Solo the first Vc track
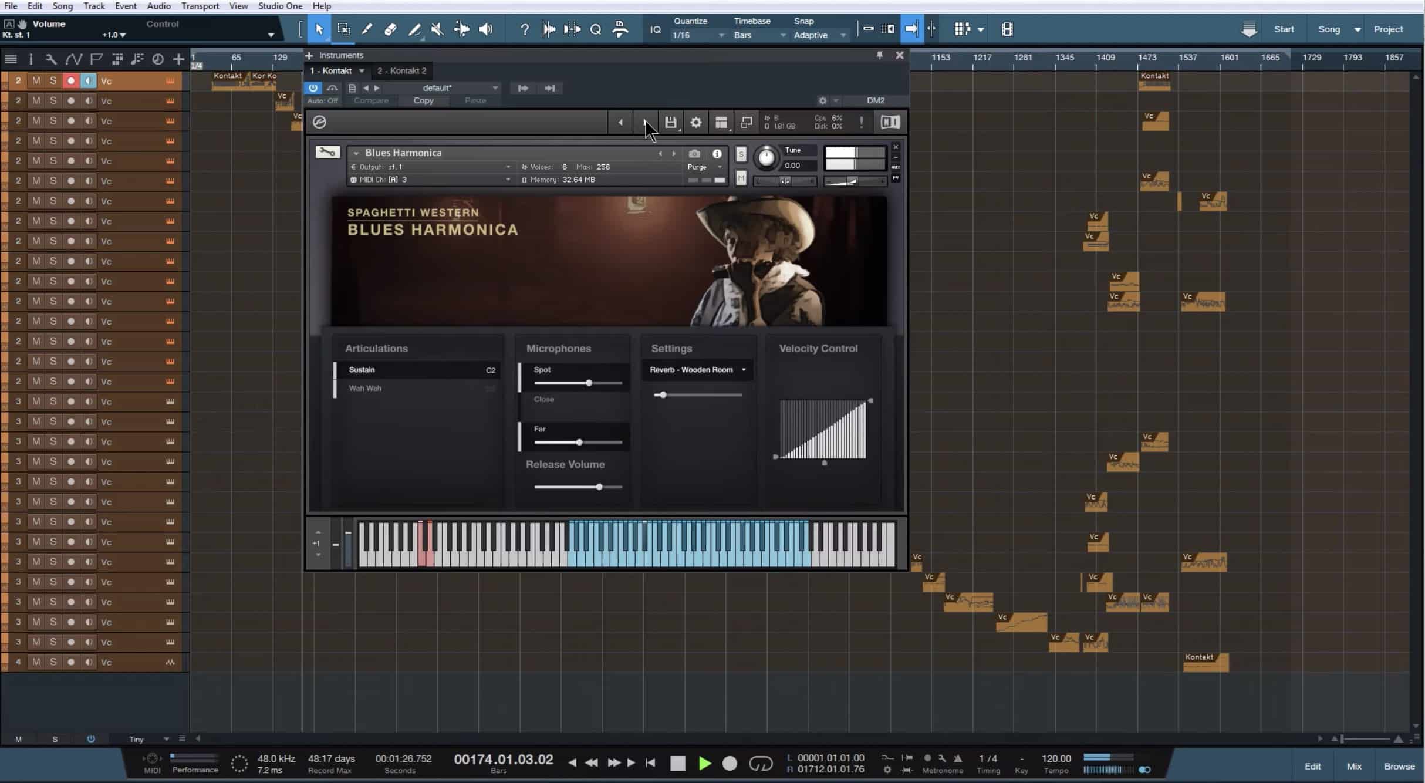The width and height of the screenshot is (1425, 783). coord(53,81)
